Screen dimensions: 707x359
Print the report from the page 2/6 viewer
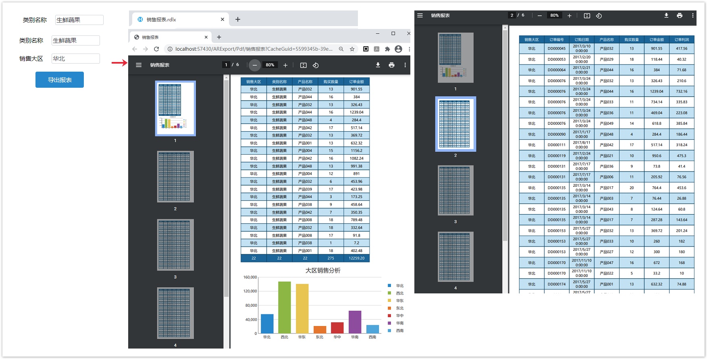point(680,16)
